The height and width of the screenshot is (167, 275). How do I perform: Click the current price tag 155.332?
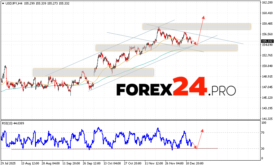click(267, 41)
